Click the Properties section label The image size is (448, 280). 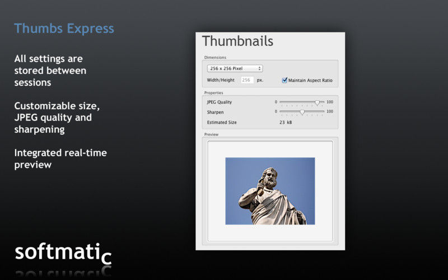pos(213,93)
